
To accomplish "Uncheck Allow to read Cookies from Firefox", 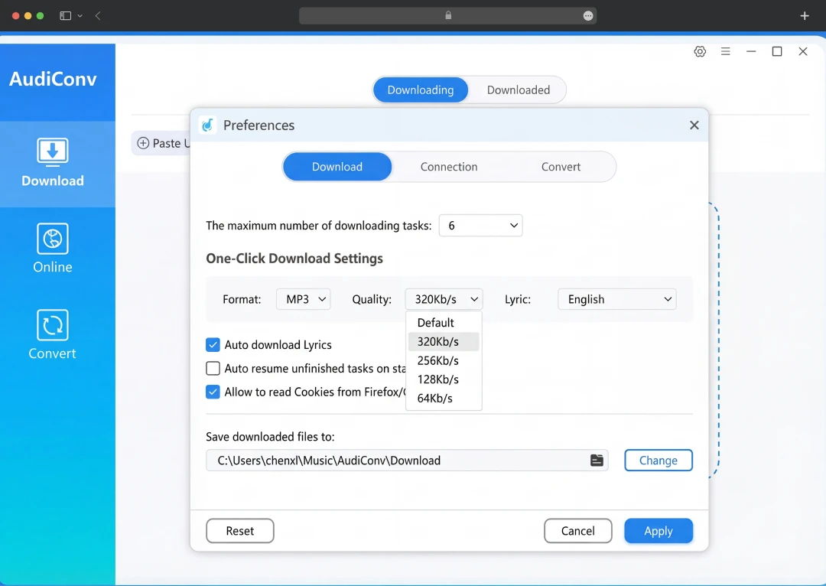I will click(213, 392).
